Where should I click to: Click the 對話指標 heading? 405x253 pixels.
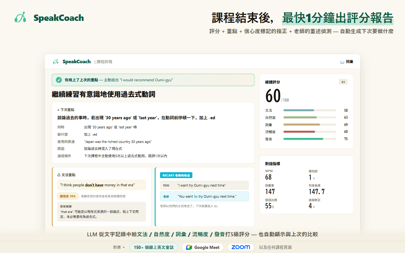[272, 164]
